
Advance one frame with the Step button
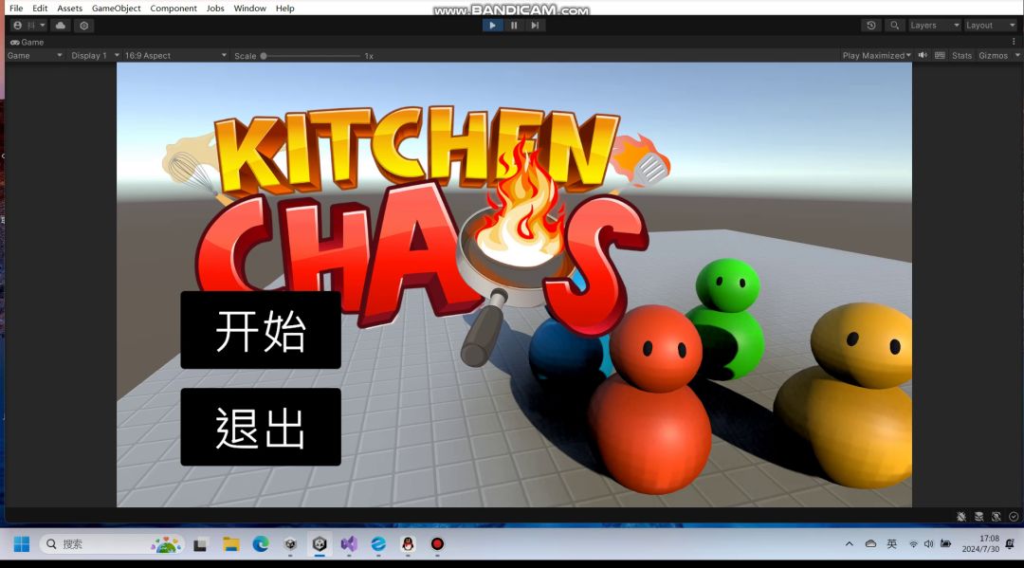(x=535, y=26)
